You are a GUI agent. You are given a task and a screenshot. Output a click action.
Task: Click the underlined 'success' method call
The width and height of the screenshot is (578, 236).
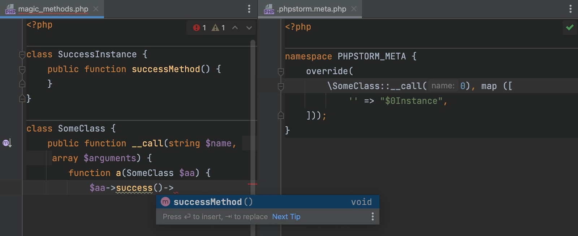click(x=134, y=188)
